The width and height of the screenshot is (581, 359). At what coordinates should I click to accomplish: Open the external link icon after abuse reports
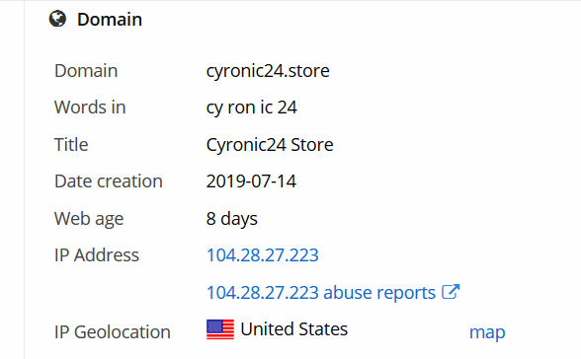tap(451, 292)
